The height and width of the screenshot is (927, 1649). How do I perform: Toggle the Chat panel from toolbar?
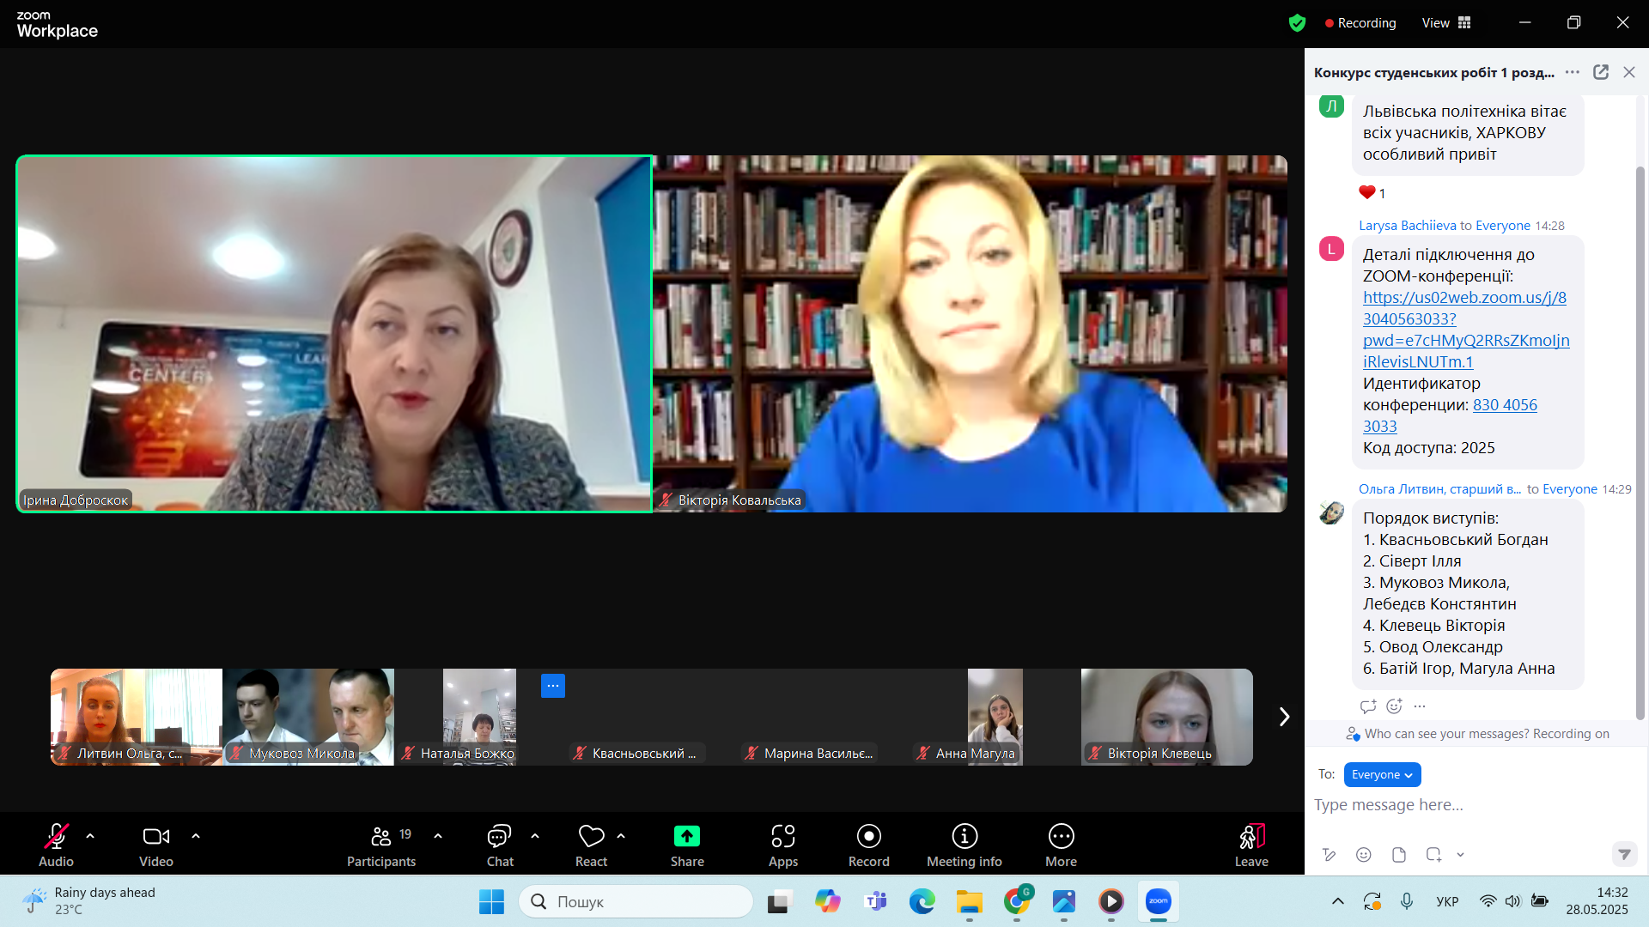[500, 845]
